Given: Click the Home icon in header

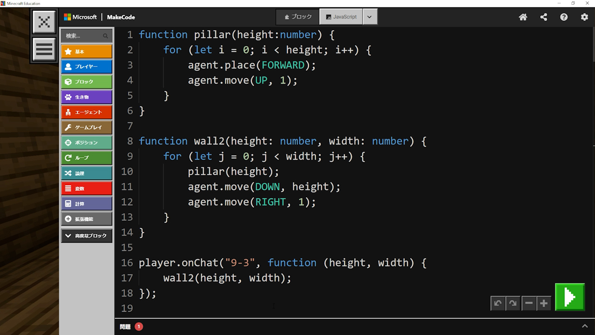Looking at the screenshot, I should click(523, 17).
